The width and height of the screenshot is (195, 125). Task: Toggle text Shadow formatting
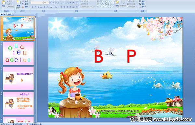click(x=45, y=7)
